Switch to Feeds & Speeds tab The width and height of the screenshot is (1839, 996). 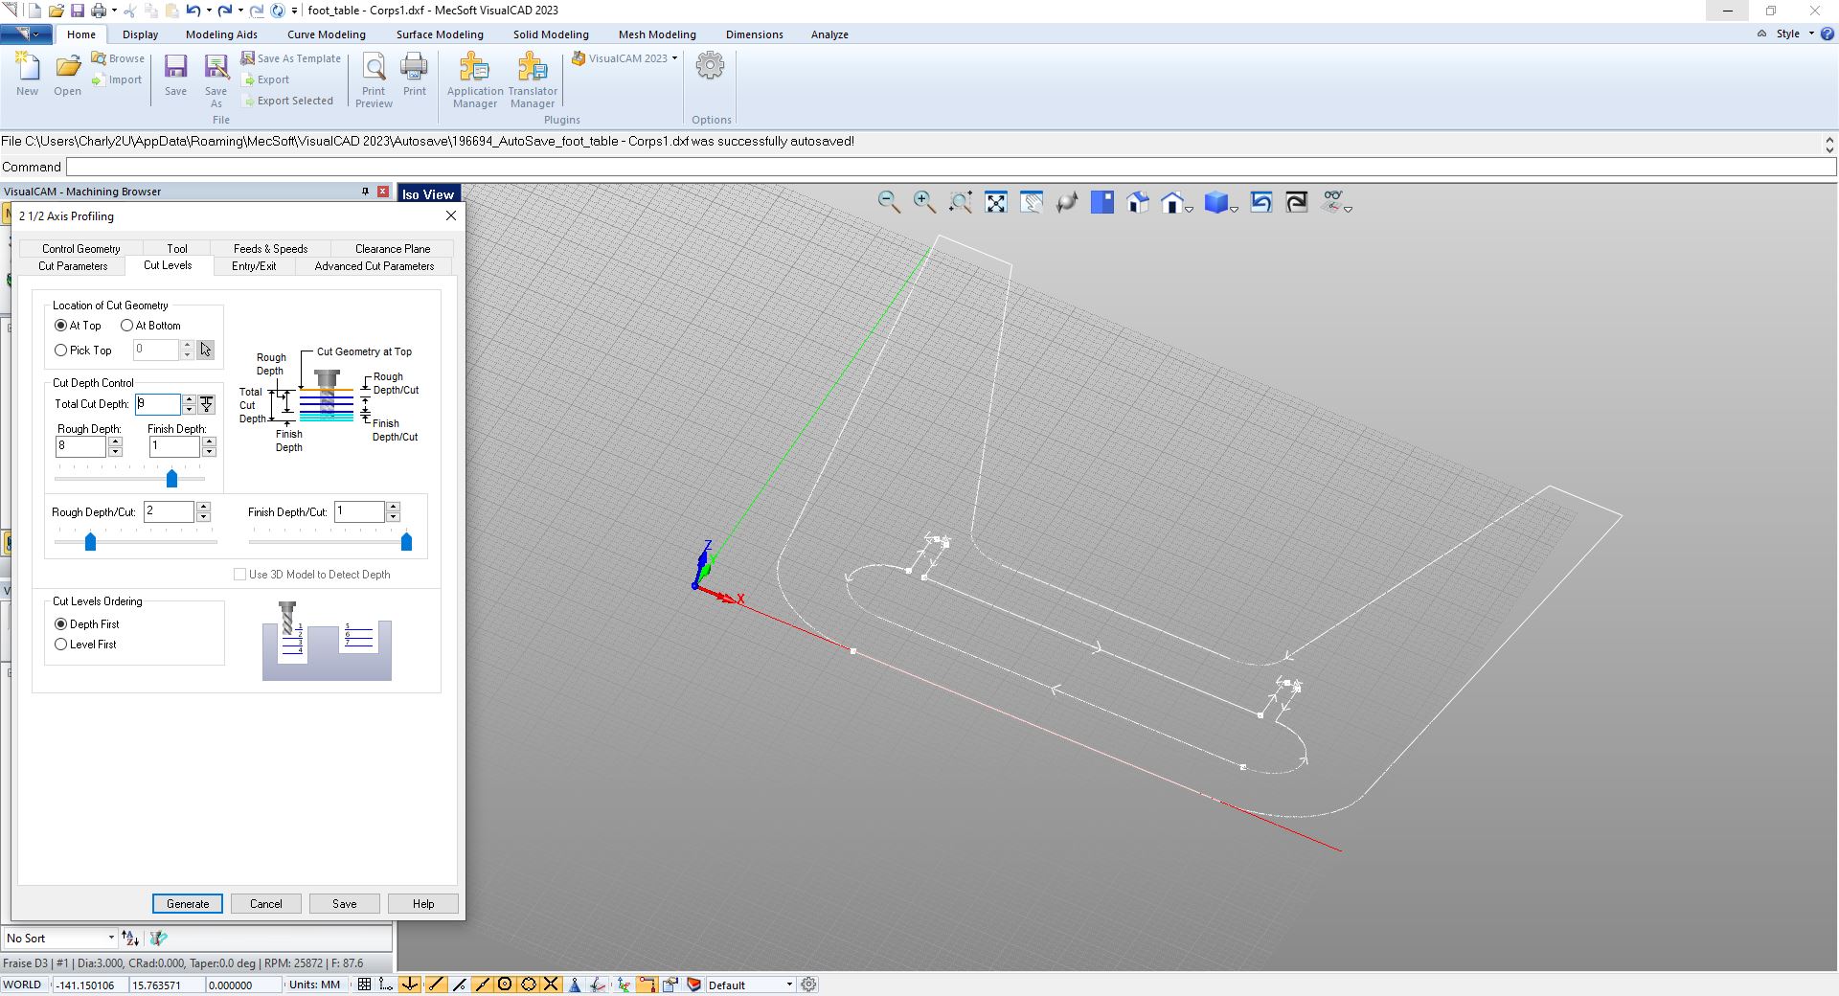pyautogui.click(x=270, y=248)
